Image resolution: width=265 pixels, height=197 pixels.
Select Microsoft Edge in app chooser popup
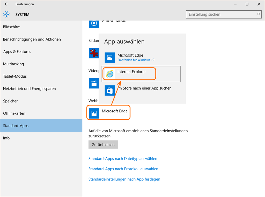130,57
